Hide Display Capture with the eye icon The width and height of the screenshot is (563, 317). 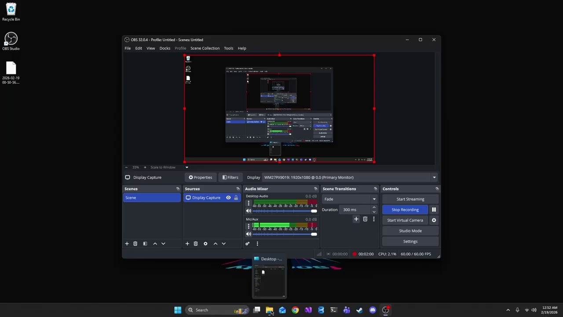228,198
